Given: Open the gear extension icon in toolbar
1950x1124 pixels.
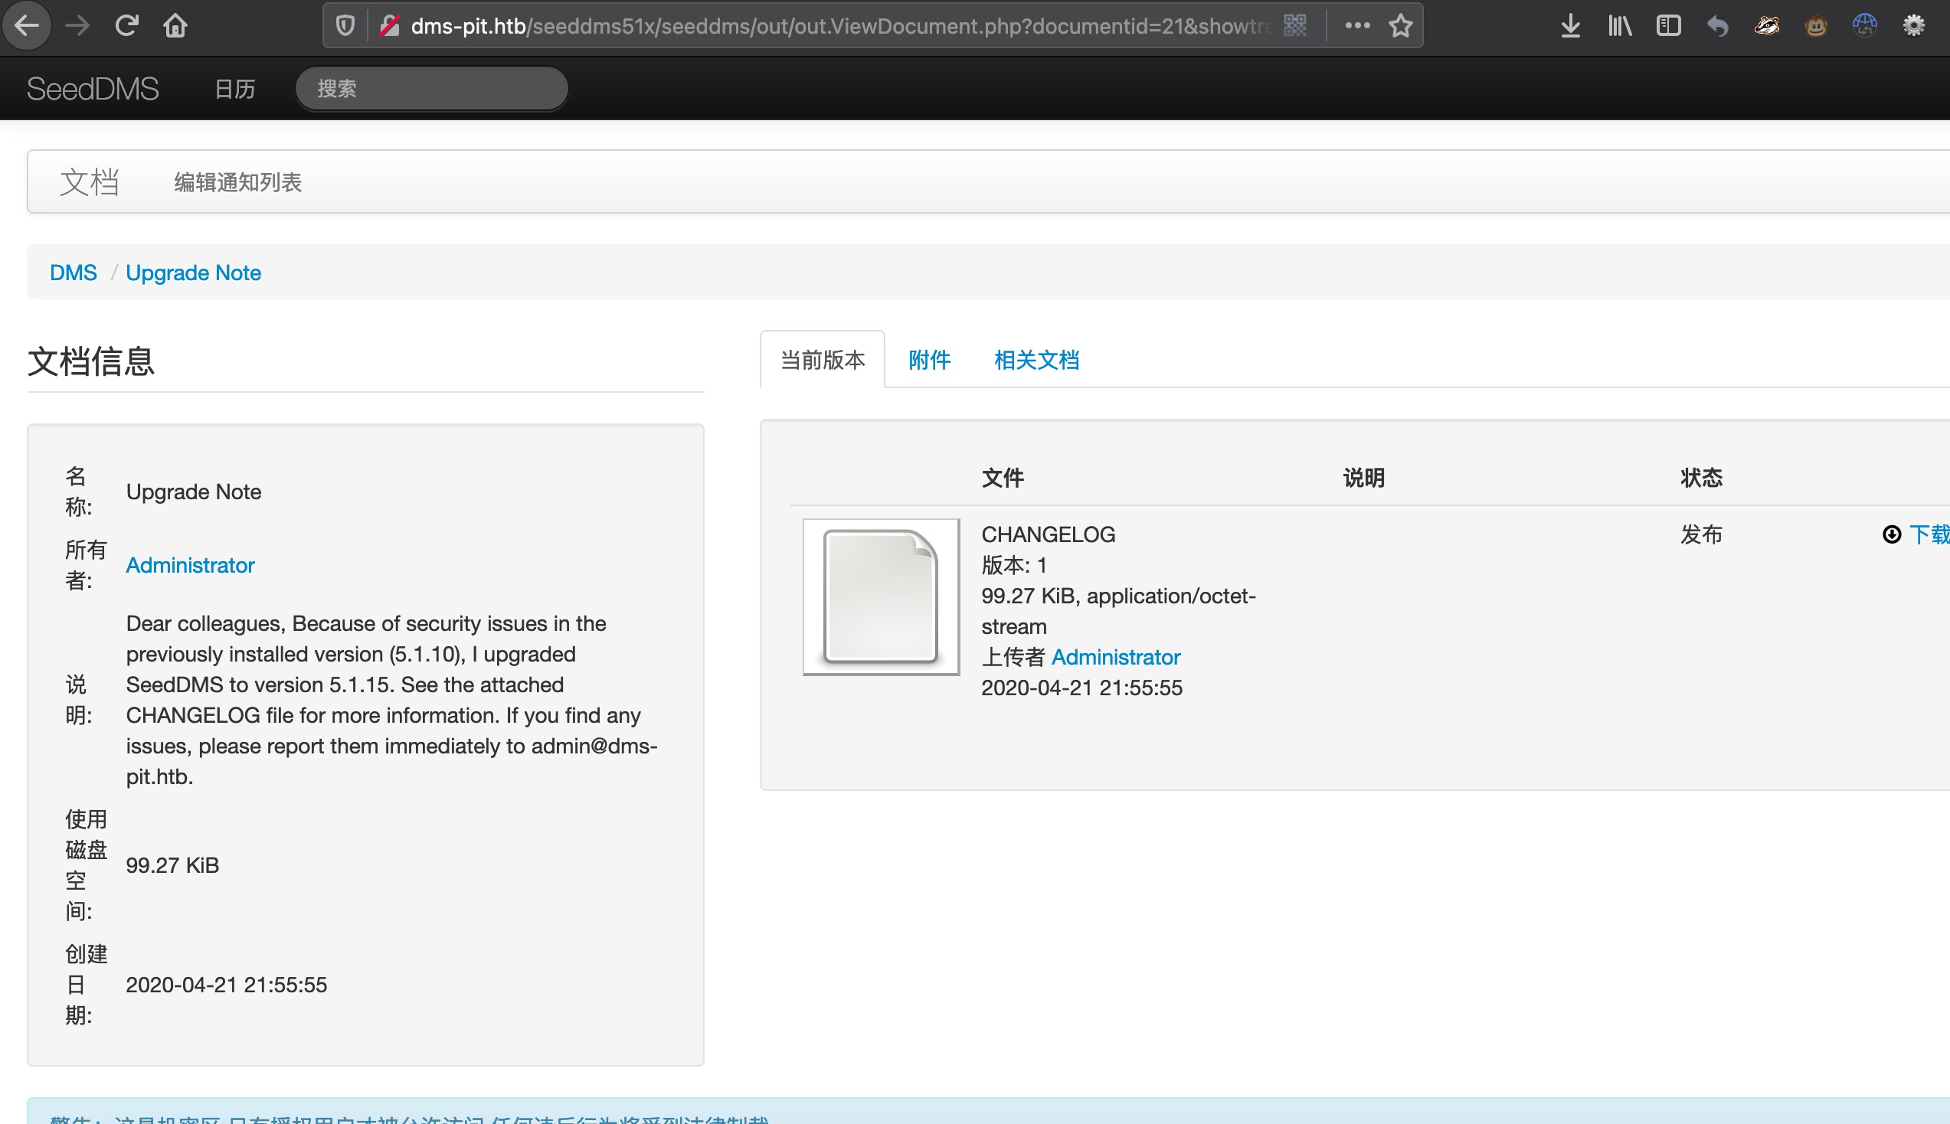Looking at the screenshot, I should pos(1913,25).
